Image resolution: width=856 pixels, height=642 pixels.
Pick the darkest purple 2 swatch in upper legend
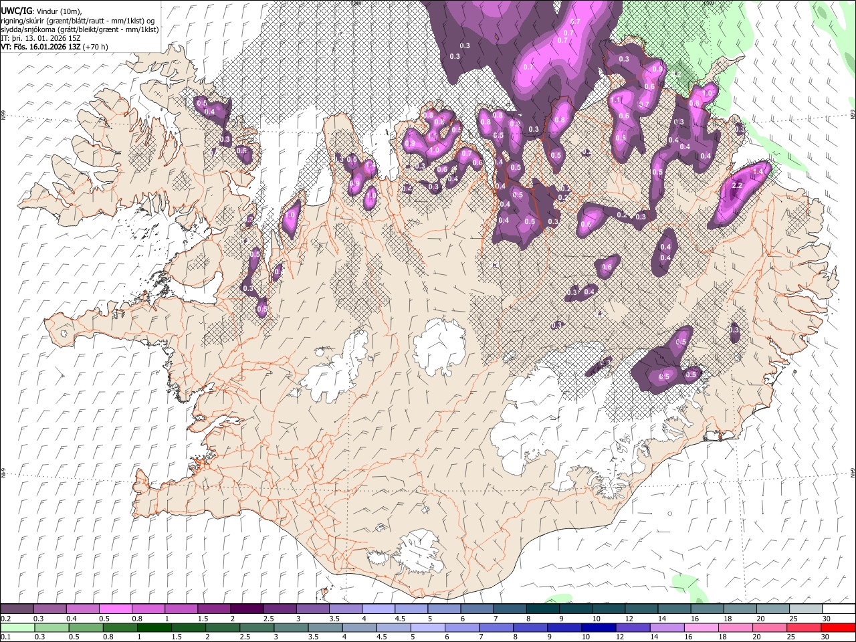(x=247, y=609)
